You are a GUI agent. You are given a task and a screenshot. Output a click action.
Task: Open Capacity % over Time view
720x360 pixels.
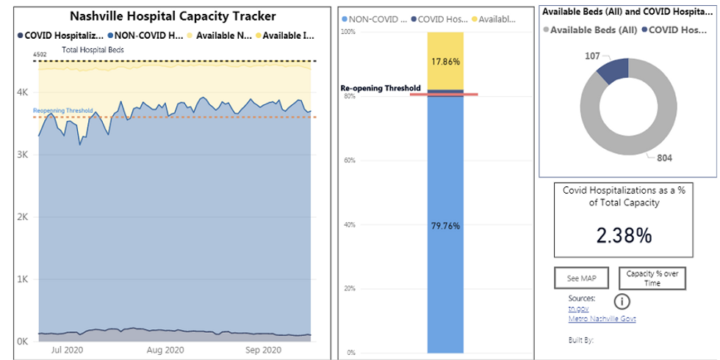click(652, 278)
